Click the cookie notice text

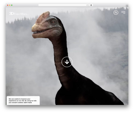pos(23,101)
